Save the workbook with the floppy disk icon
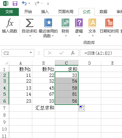The width and height of the screenshot is (122, 138). coord(15,4)
